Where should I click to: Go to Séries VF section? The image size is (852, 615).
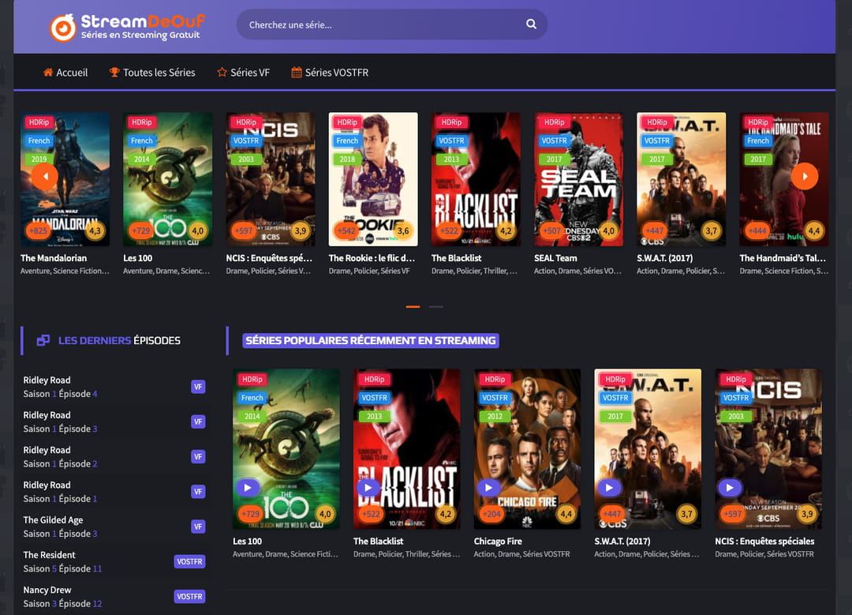point(243,73)
